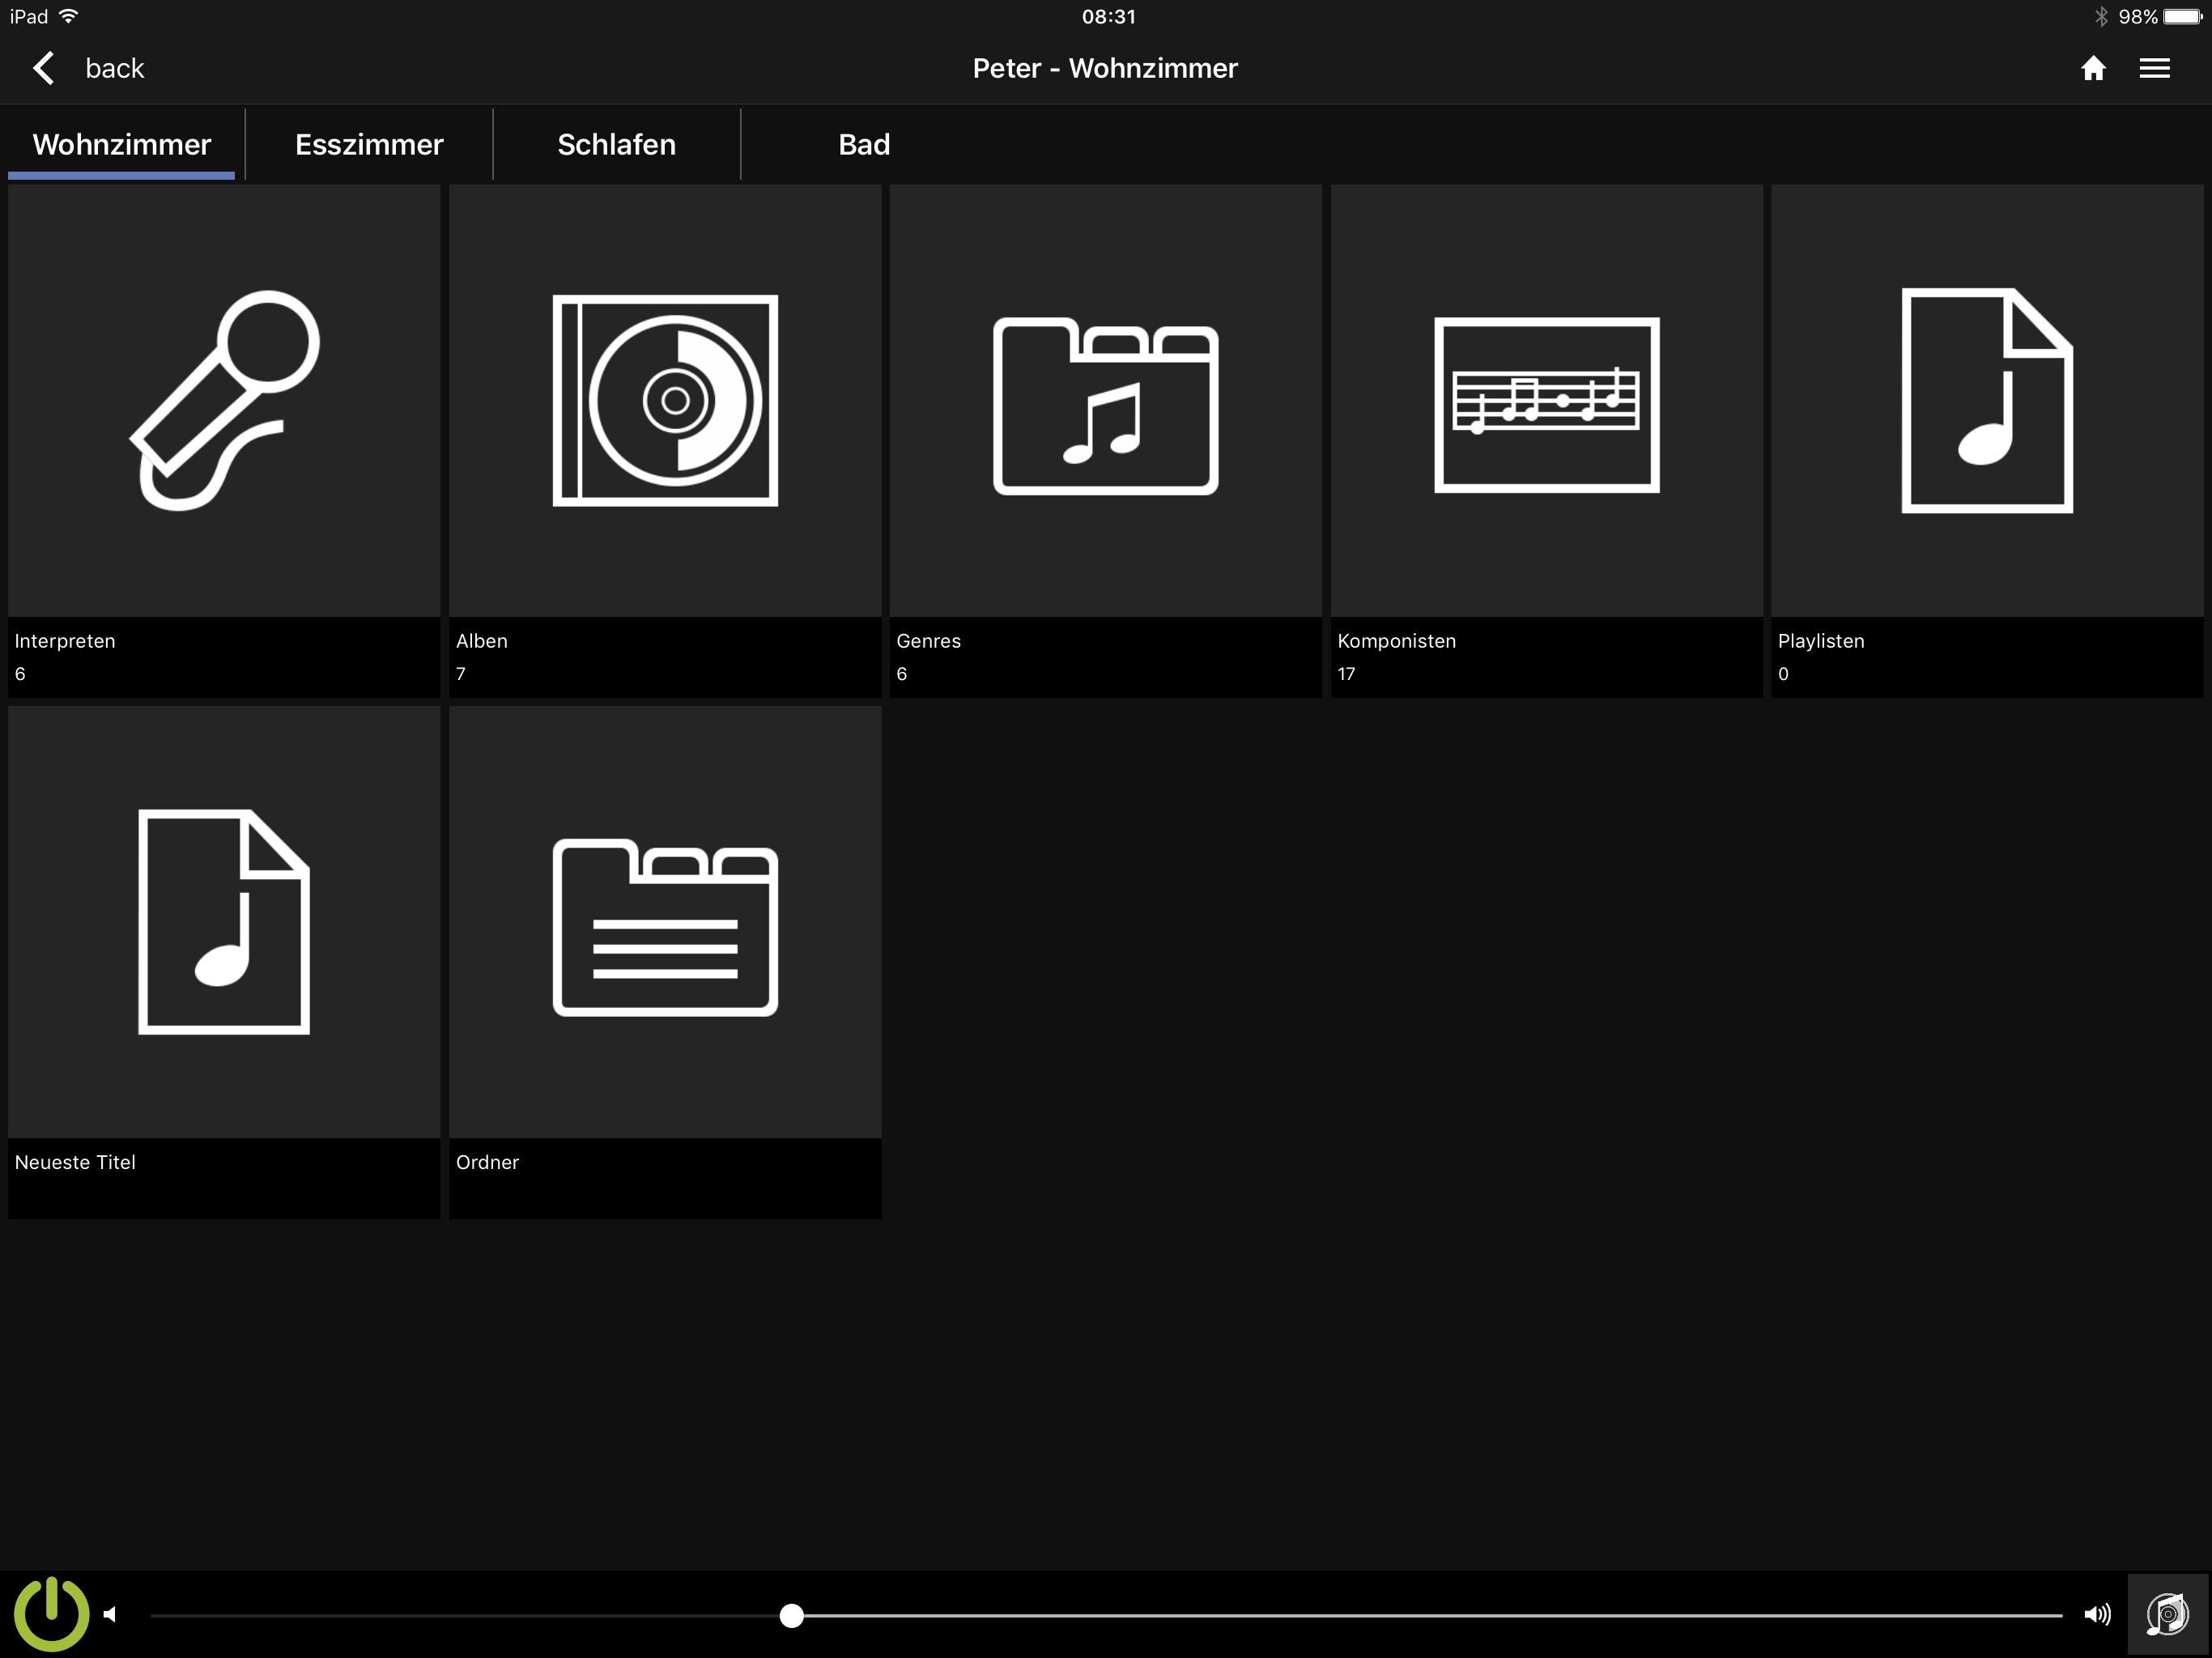Toggle the green power button
The width and height of the screenshot is (2212, 1658).
pos(51,1613)
